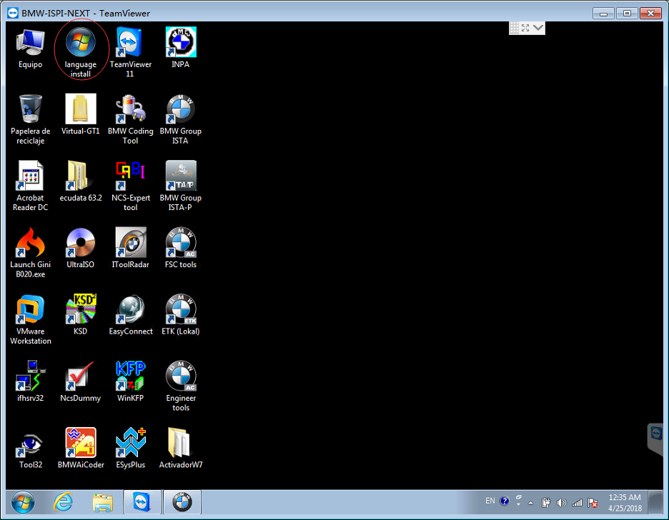Viewport: 669px width, 520px height.
Task: Click the EN language indicator
Action: (490, 501)
